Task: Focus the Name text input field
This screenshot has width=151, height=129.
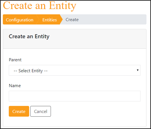Action: pos(74,96)
